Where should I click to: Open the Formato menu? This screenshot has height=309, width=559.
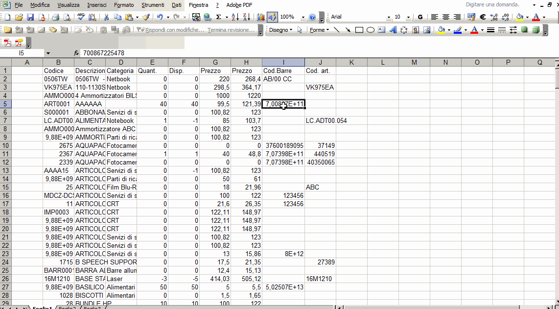(x=124, y=5)
